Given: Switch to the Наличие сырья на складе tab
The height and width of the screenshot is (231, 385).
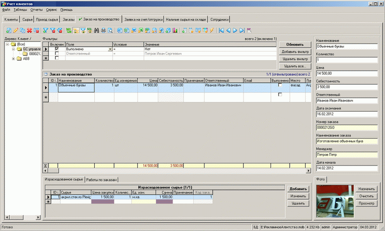Looking at the screenshot, I should coord(186,20).
